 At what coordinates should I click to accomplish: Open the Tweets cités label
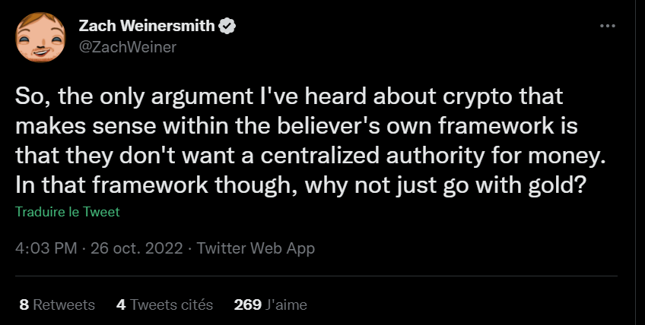click(171, 305)
